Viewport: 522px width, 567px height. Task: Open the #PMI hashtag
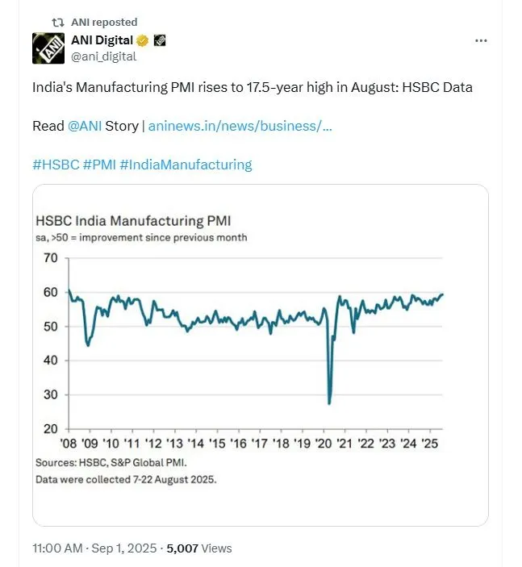[99, 165]
